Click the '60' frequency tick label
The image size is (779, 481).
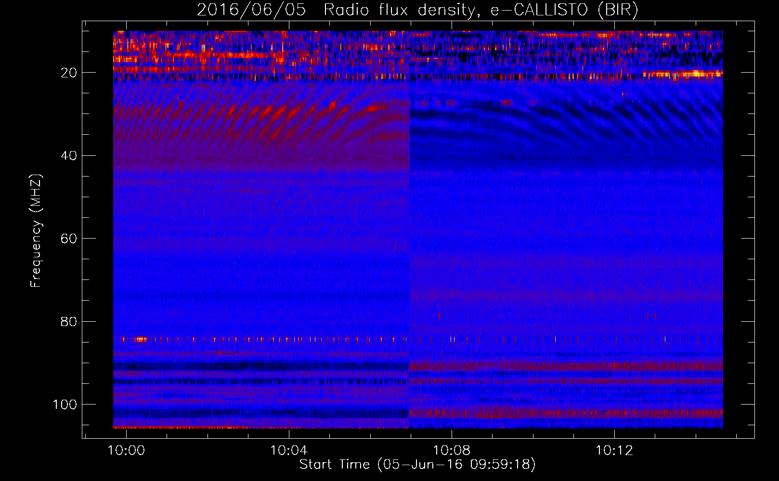69,239
